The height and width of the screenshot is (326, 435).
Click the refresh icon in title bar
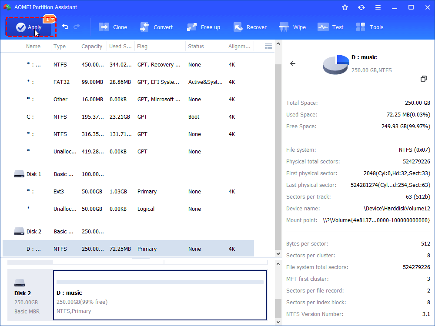361,7
